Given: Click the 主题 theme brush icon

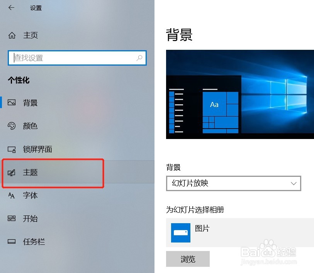Looking at the screenshot, I should pos(12,173).
